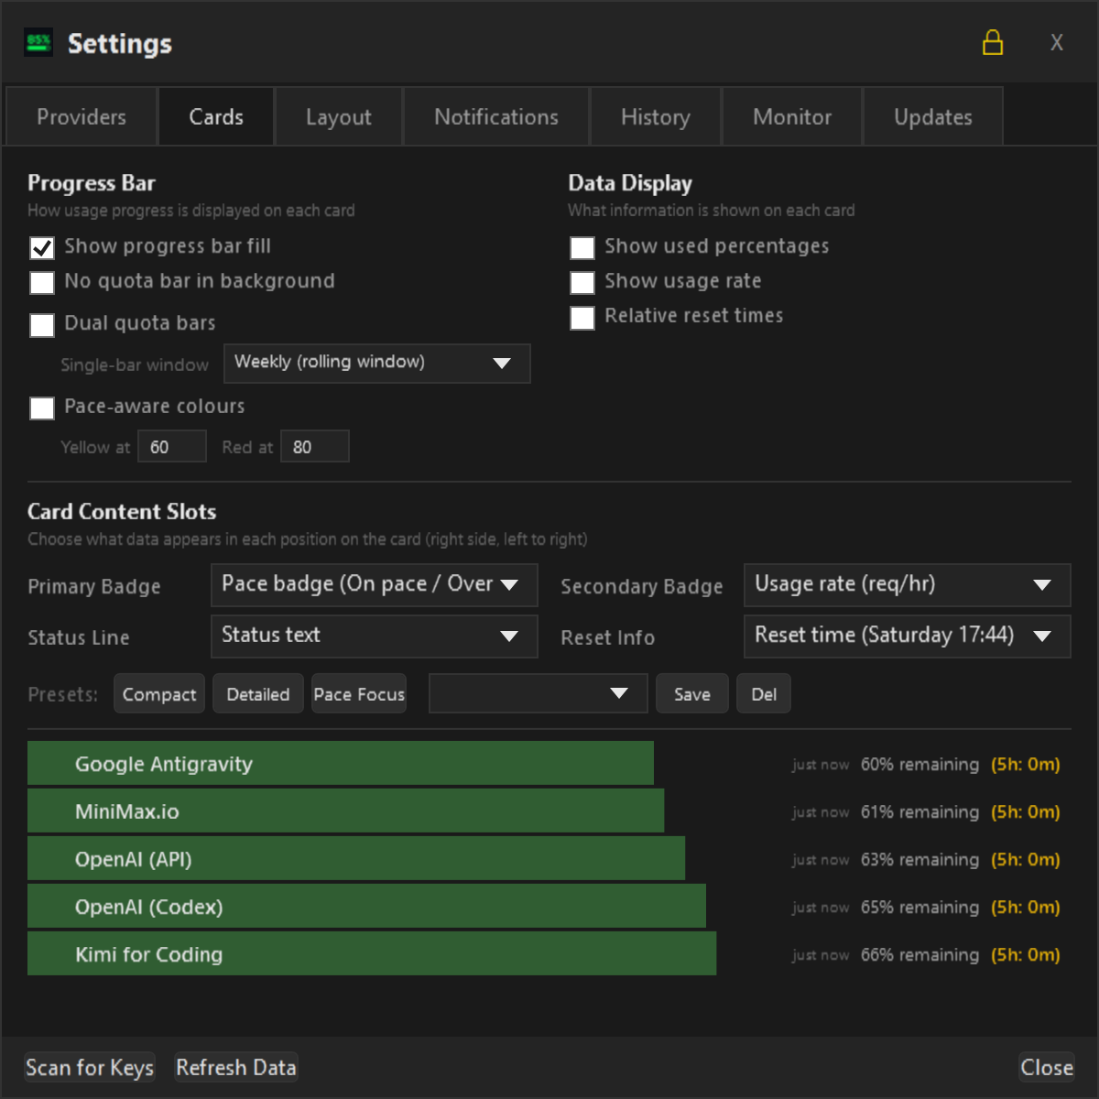Enable No quota bar in background
Viewport: 1099px width, 1099px height.
(42, 282)
